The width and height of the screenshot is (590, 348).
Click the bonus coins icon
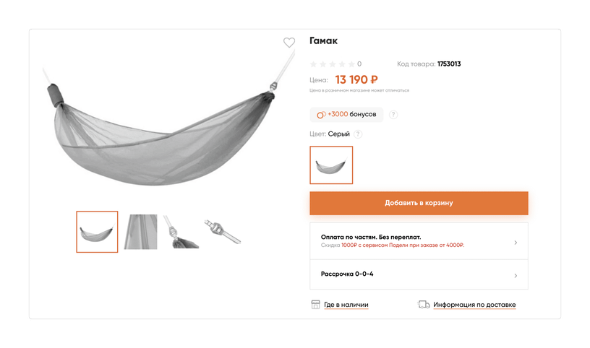coord(321,115)
